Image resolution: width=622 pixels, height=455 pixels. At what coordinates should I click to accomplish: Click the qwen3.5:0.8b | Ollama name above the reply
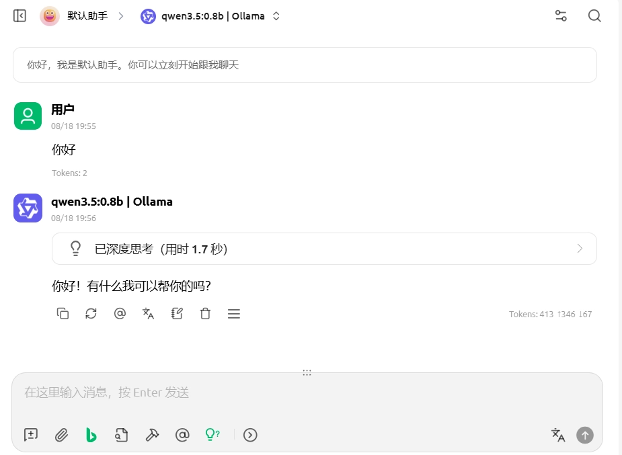click(112, 202)
